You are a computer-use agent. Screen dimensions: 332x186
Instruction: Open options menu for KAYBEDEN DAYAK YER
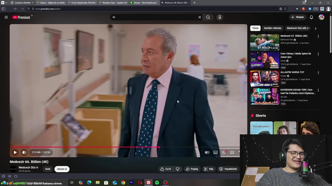[x=318, y=90]
